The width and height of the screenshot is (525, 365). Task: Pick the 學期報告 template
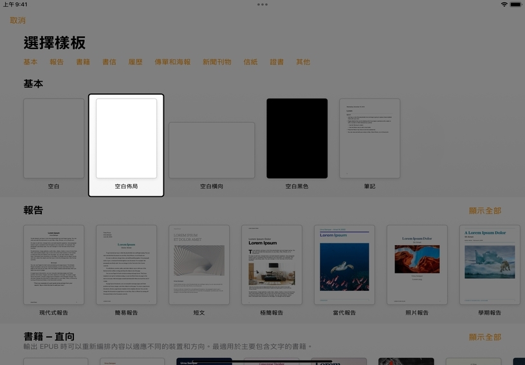pyautogui.click(x=490, y=265)
